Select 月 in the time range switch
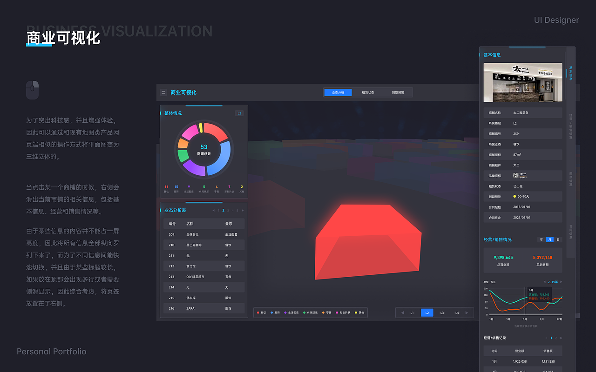Screen dimensions: 596x372 pyautogui.click(x=550, y=239)
